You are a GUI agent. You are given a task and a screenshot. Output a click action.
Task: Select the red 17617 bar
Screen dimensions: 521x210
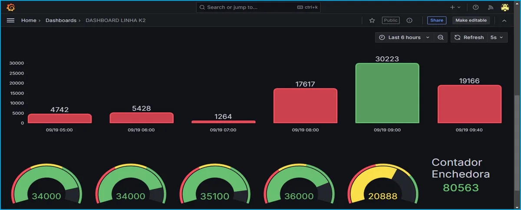(305, 105)
